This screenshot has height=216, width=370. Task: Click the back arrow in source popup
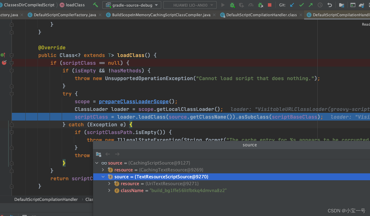coord(108,154)
